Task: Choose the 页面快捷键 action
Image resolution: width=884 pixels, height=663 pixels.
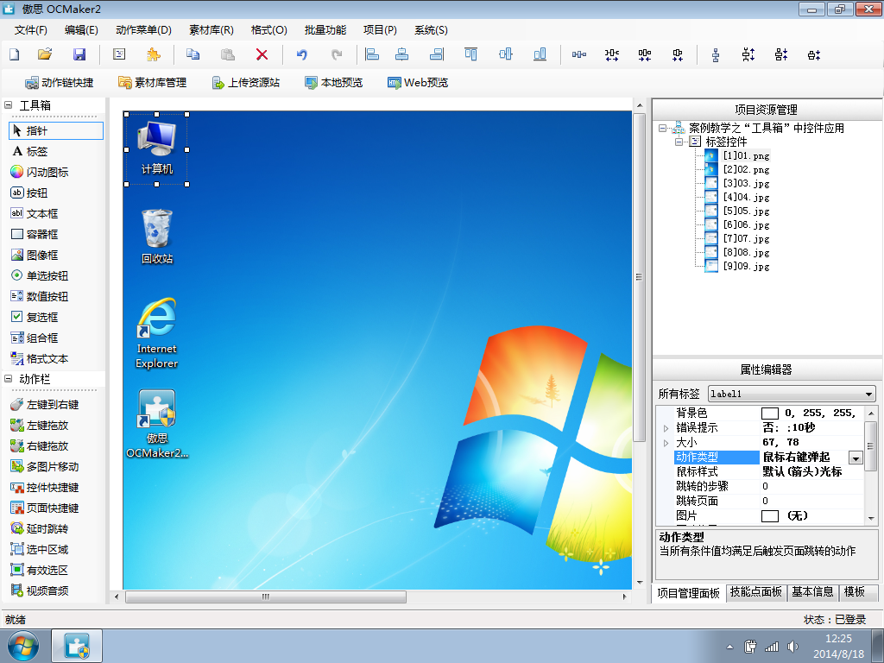Action: [45, 508]
